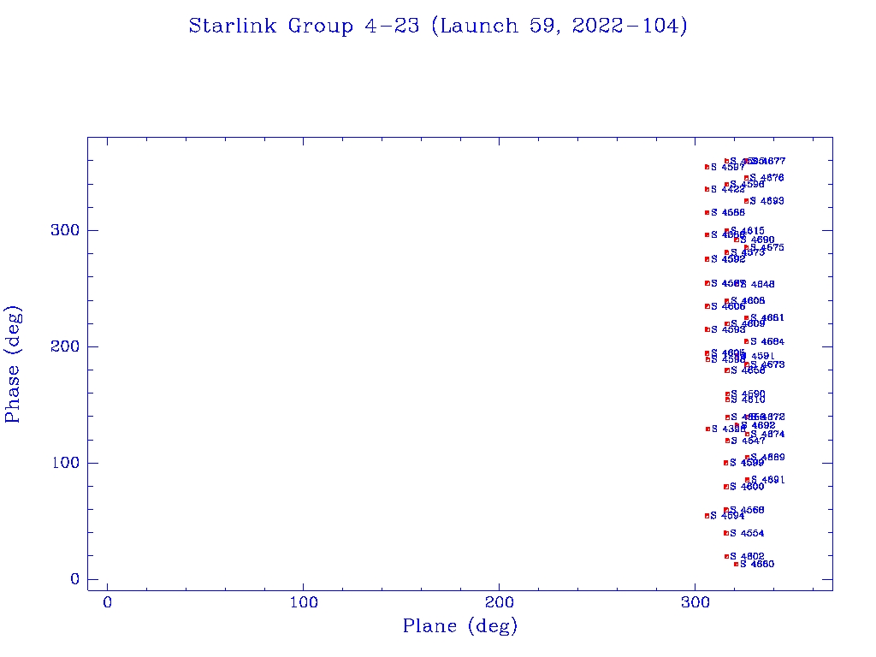Click the red marker beside S 4684
876x657 pixels.
746,341
